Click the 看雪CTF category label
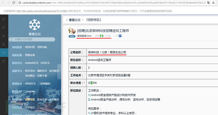 point(17,92)
